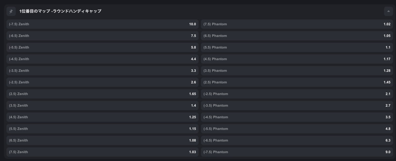Pick (-7.5) Phantom odds 9.0
Screen dimensions: 396x161
coord(297,152)
